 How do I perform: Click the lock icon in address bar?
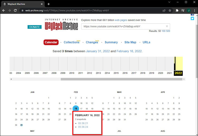(22, 10)
